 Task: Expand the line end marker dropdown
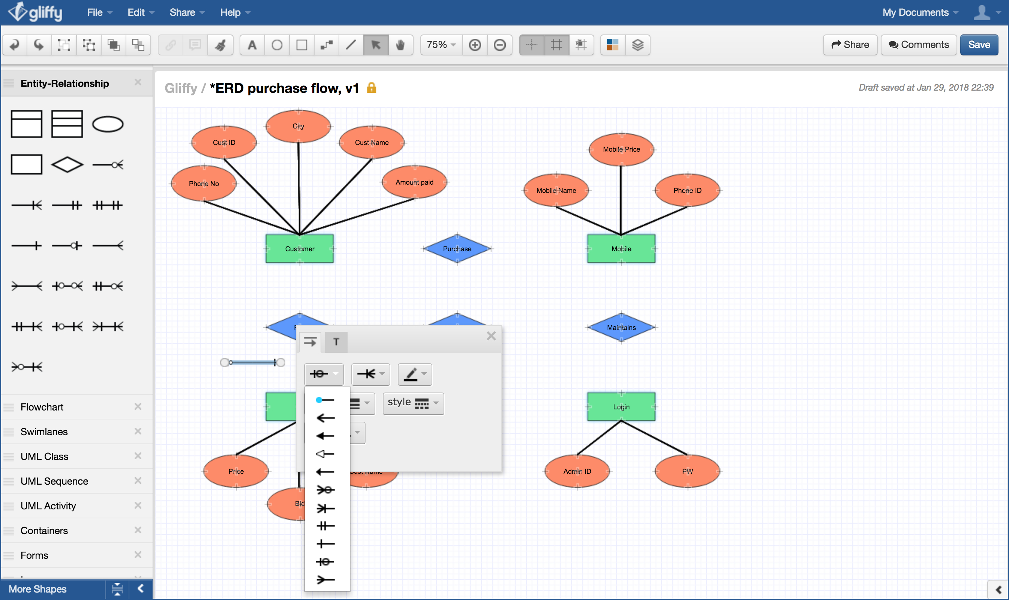(369, 373)
